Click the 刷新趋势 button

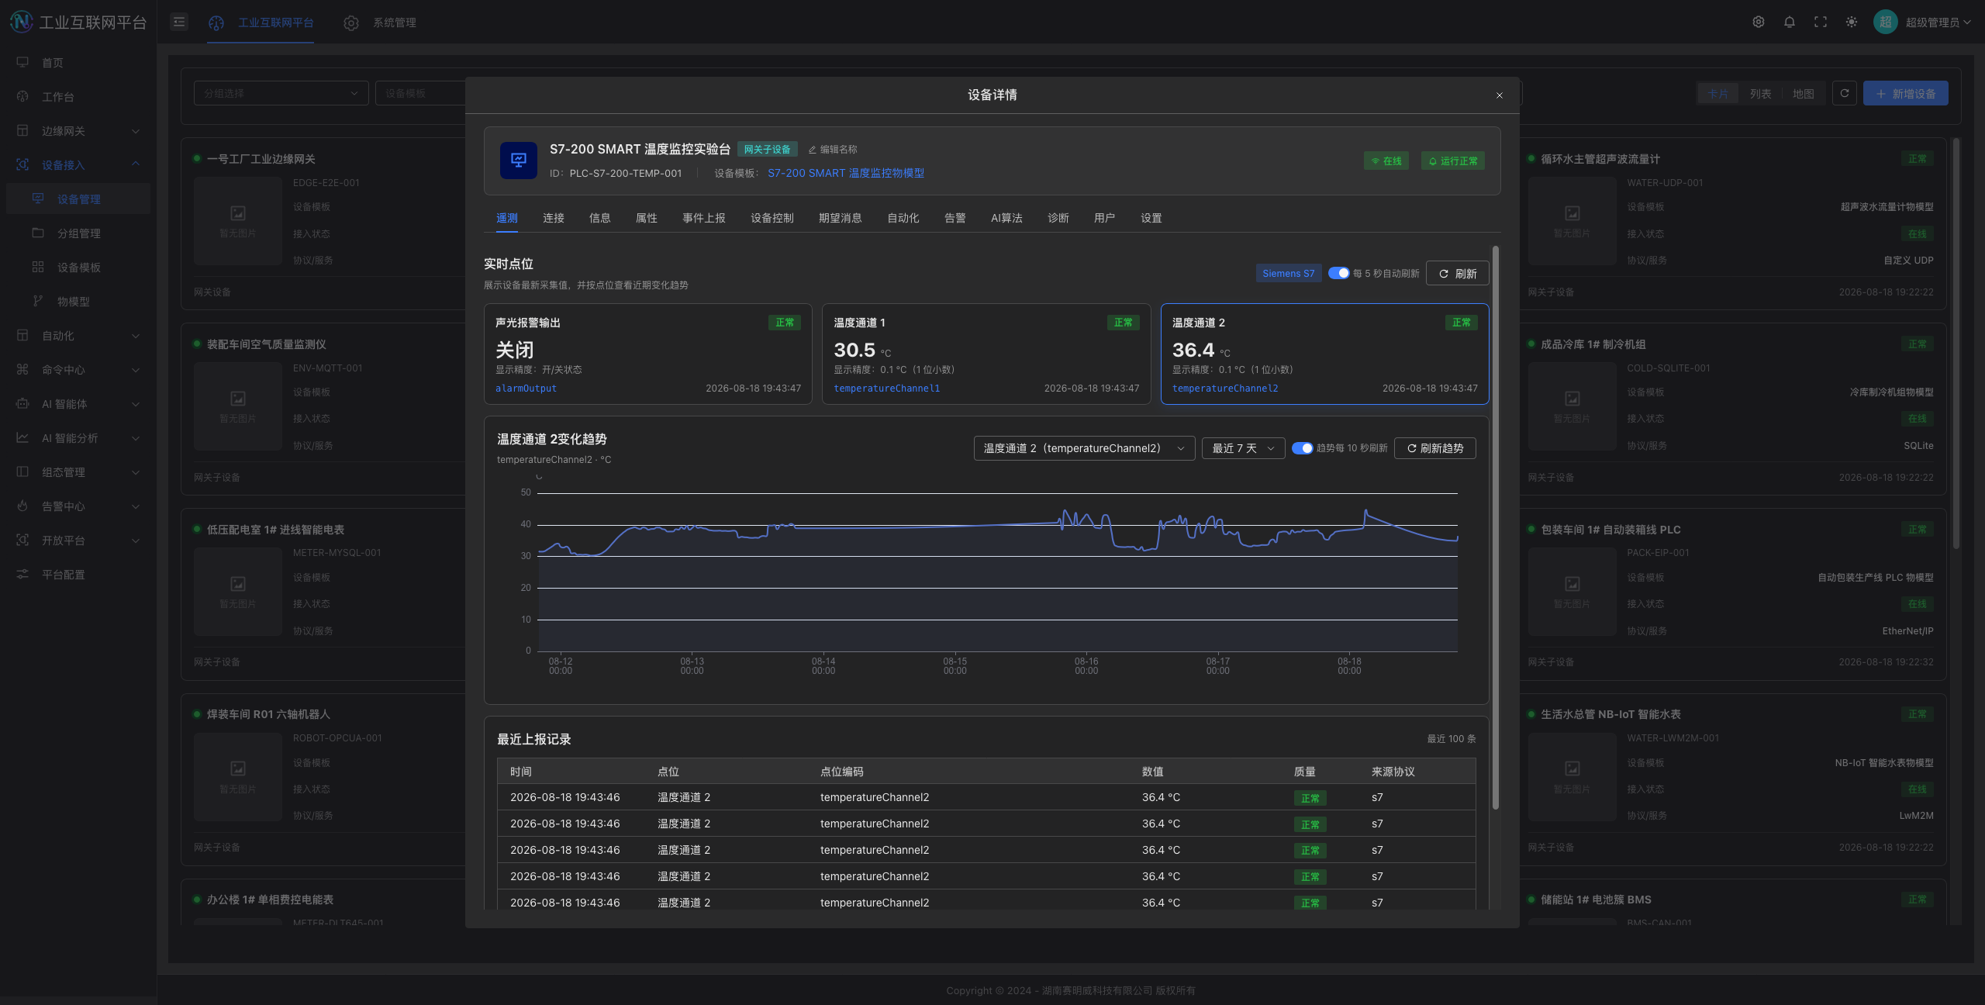point(1435,448)
